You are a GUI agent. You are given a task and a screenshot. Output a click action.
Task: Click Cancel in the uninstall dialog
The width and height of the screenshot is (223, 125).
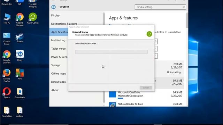(146, 87)
